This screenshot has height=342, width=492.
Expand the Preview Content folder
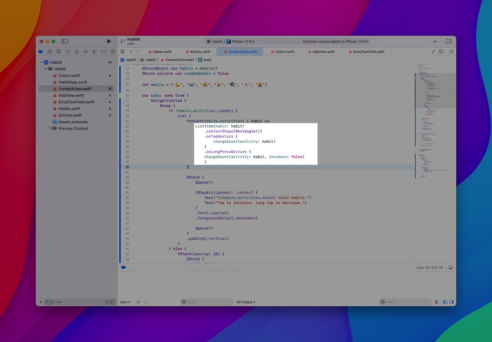tap(50, 128)
